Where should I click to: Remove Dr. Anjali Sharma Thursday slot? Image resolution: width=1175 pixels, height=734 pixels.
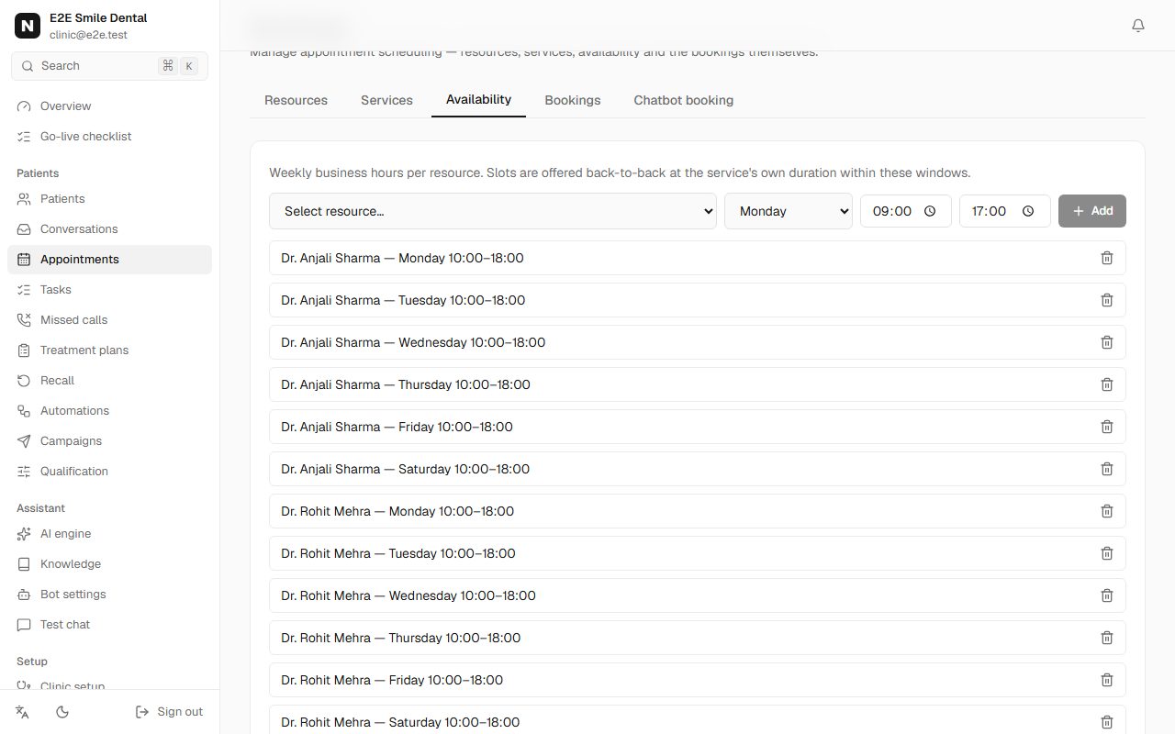click(1107, 384)
